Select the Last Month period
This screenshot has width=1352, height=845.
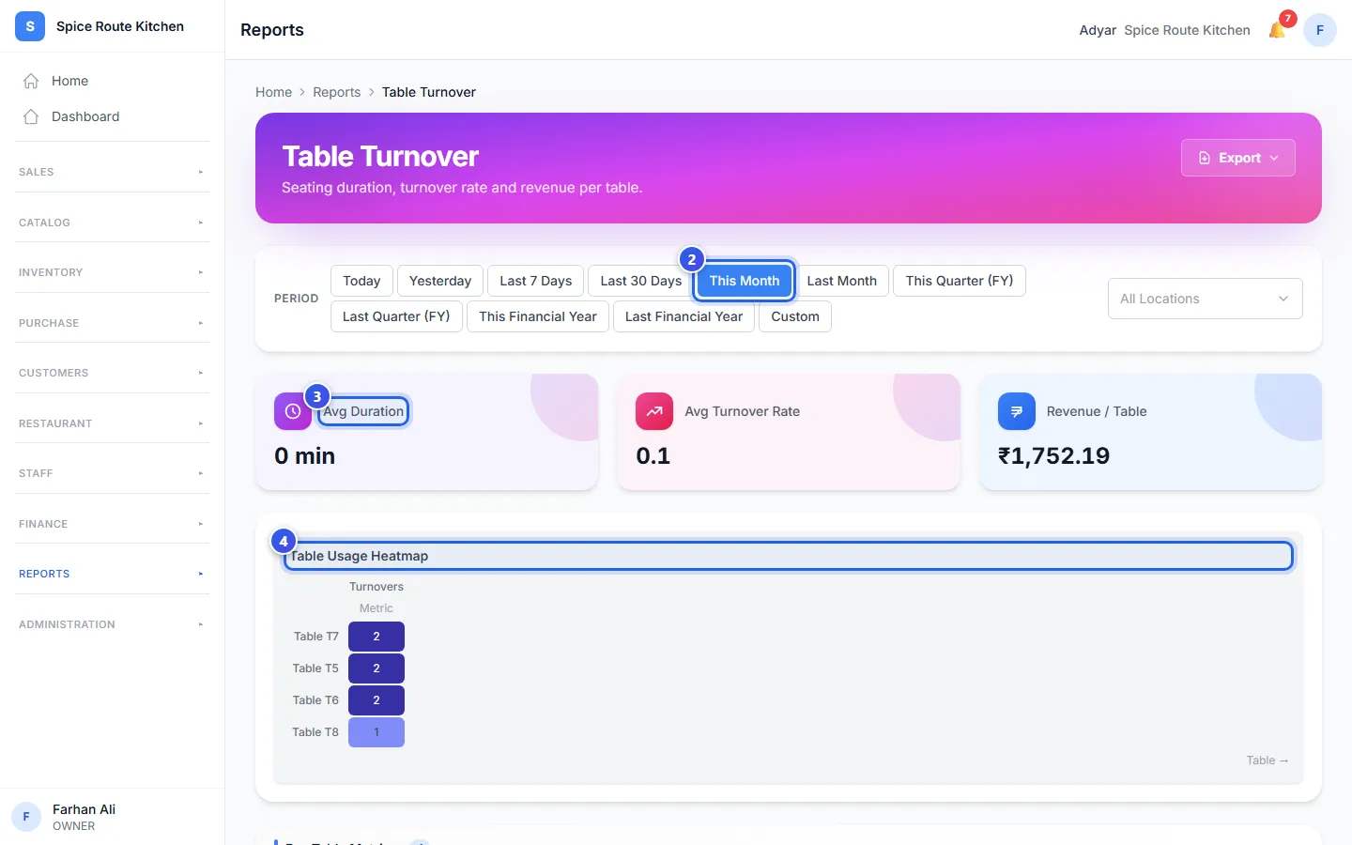(841, 281)
